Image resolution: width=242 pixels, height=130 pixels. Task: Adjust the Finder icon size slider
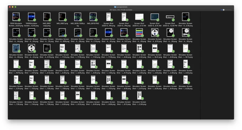pos(226,10)
